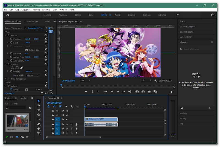Select the Hand tool
This screenshot has height=147, width=220.
(38, 129)
